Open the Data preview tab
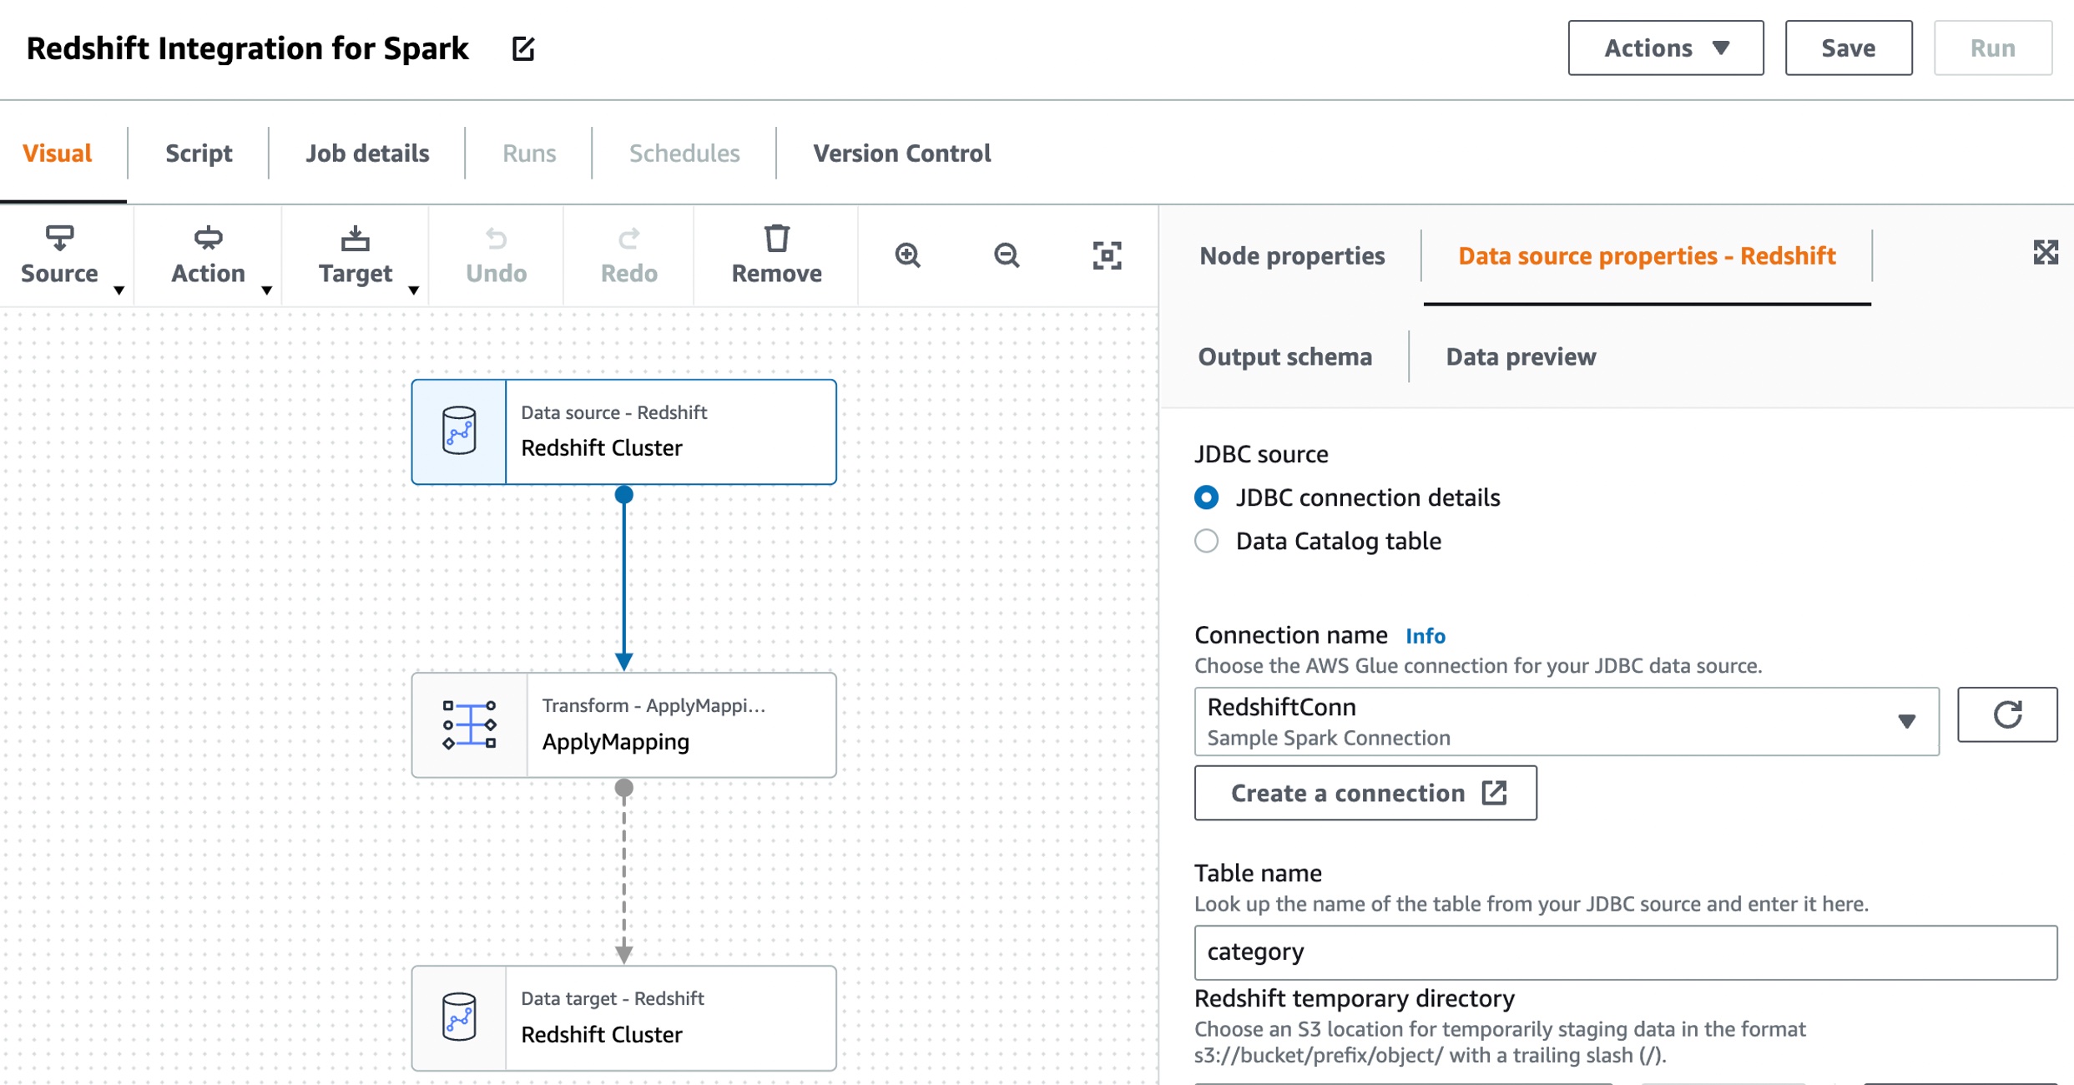 click(1521, 357)
